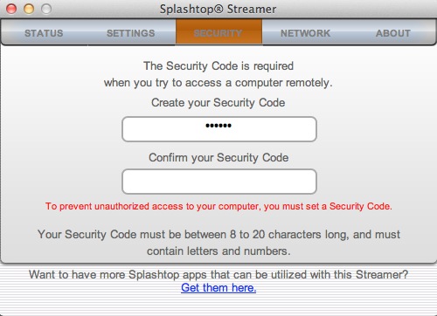Go to the NETWORK tab
This screenshot has width=437, height=316.
(305, 33)
